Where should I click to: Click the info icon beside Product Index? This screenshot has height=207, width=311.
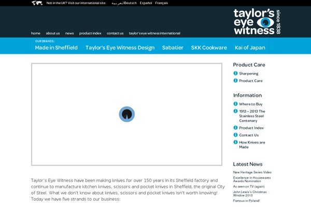(235, 128)
